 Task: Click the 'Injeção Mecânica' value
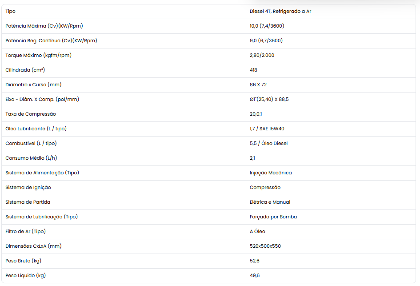(271, 173)
